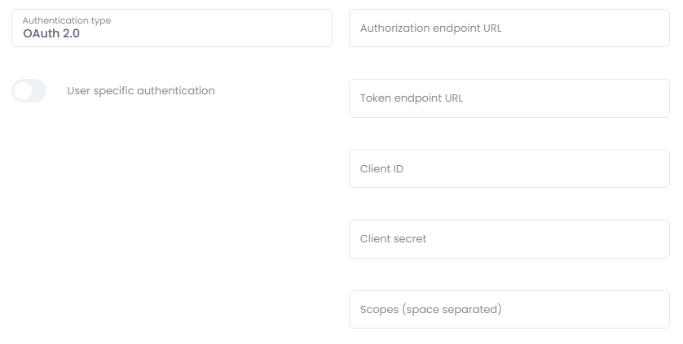Click 'Token endpoint URL' placeholder text
This screenshot has width=683, height=344.
pyautogui.click(x=411, y=98)
